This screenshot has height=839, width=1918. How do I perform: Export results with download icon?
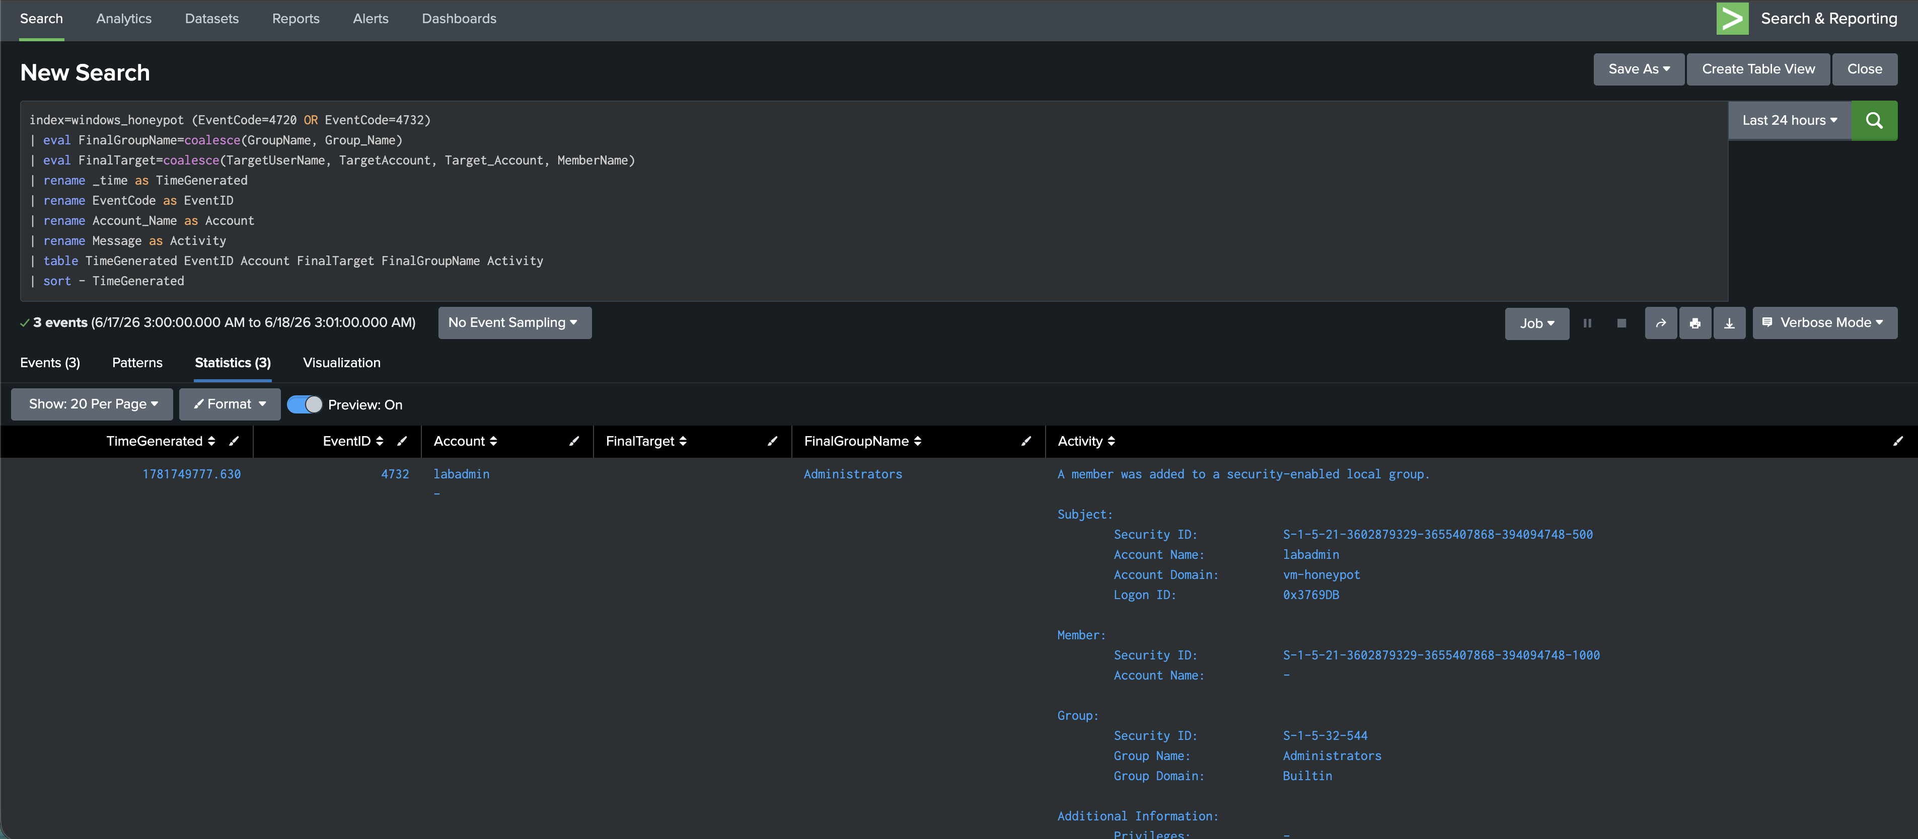click(x=1729, y=323)
